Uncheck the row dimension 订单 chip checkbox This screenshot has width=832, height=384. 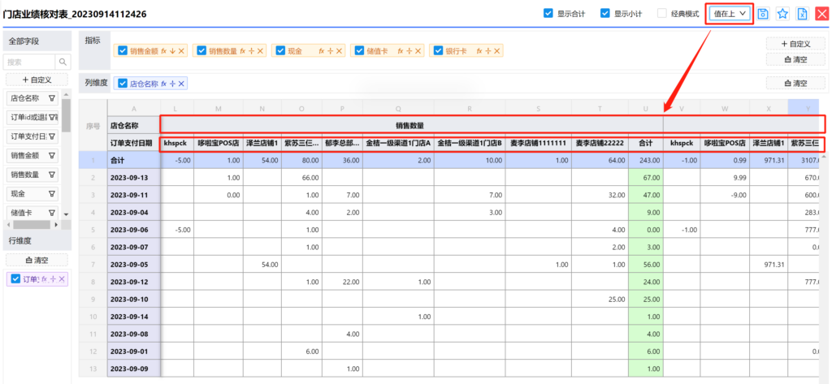(16, 278)
